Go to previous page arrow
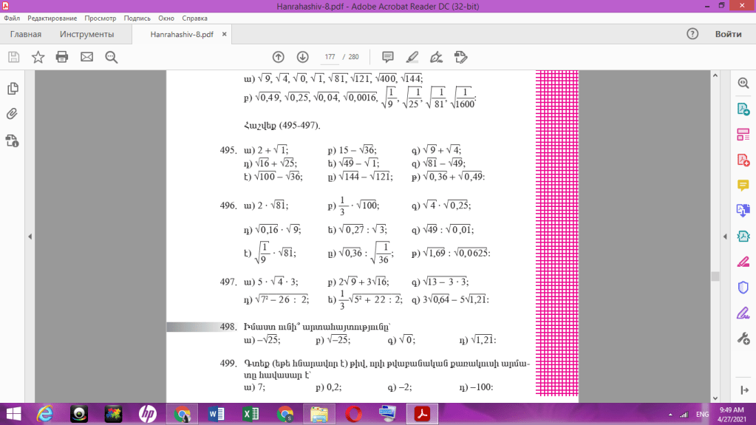This screenshot has width=756, height=425. point(279,57)
